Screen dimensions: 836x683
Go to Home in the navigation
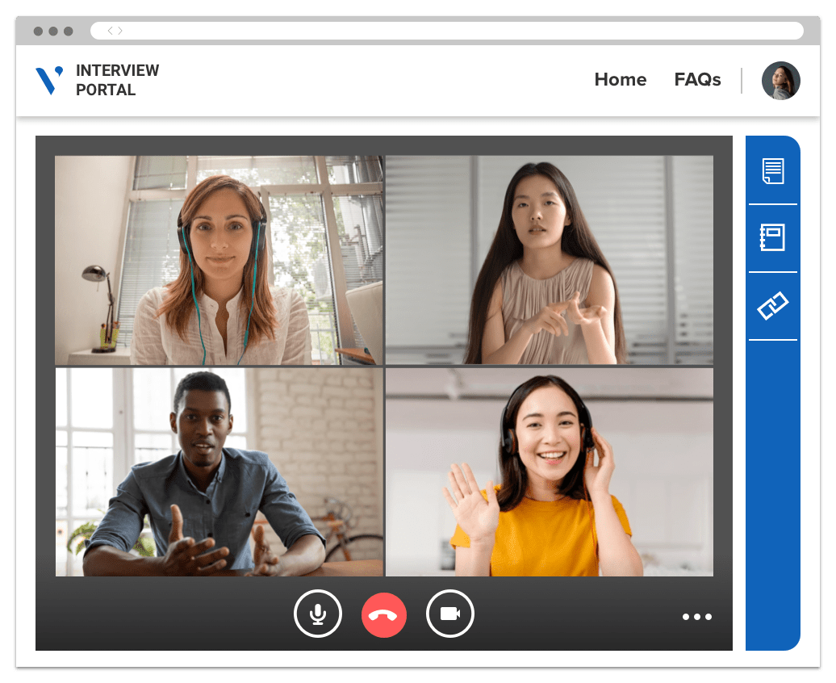tap(620, 79)
